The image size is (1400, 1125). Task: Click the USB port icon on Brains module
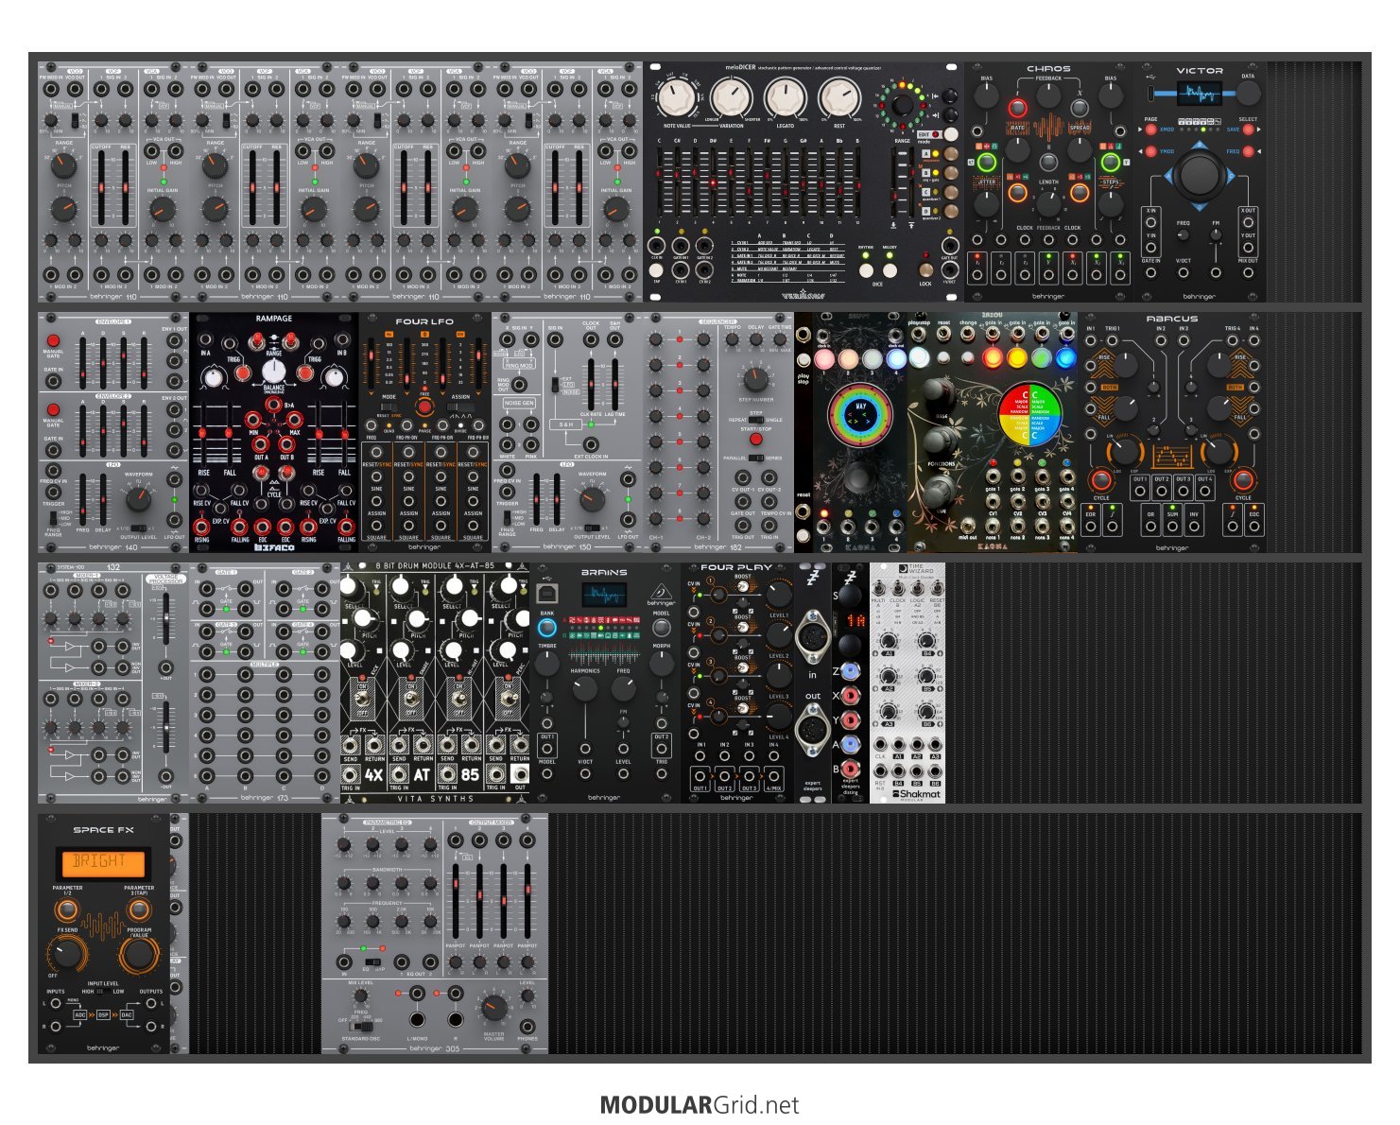pos(546,594)
